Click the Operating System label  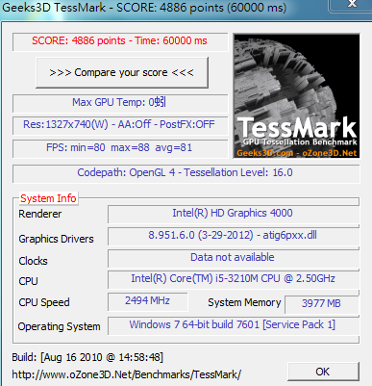59,326
